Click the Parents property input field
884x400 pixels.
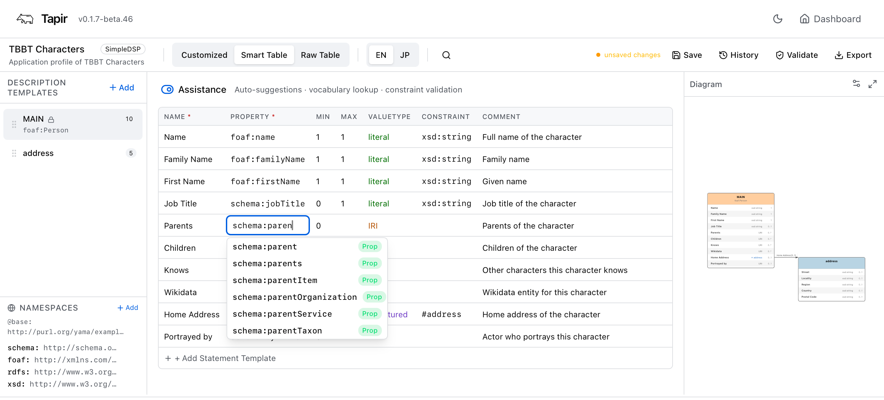pos(268,226)
